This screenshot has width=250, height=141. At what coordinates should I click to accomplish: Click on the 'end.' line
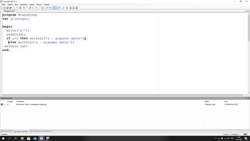tap(6, 50)
